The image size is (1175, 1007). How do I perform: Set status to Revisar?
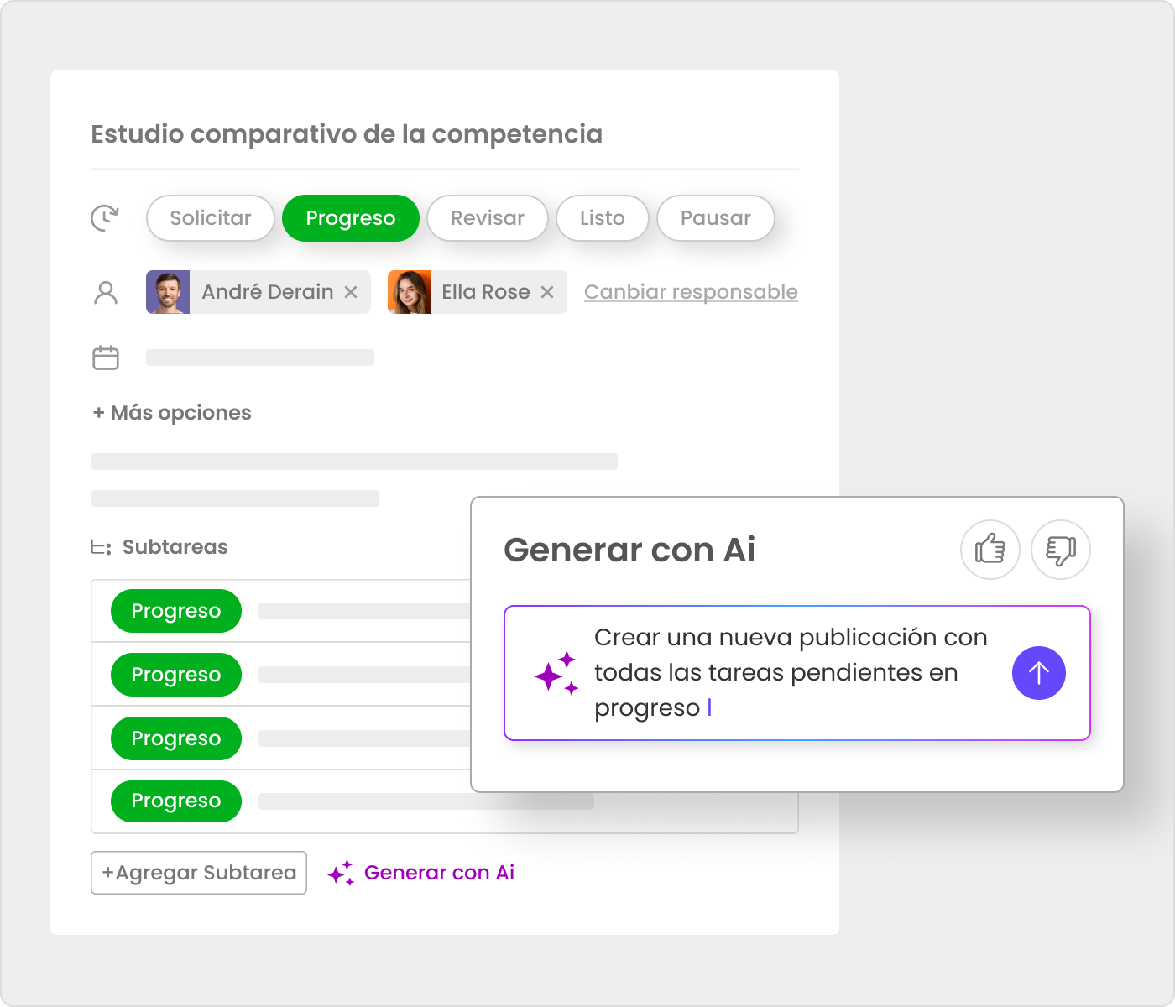(x=488, y=218)
